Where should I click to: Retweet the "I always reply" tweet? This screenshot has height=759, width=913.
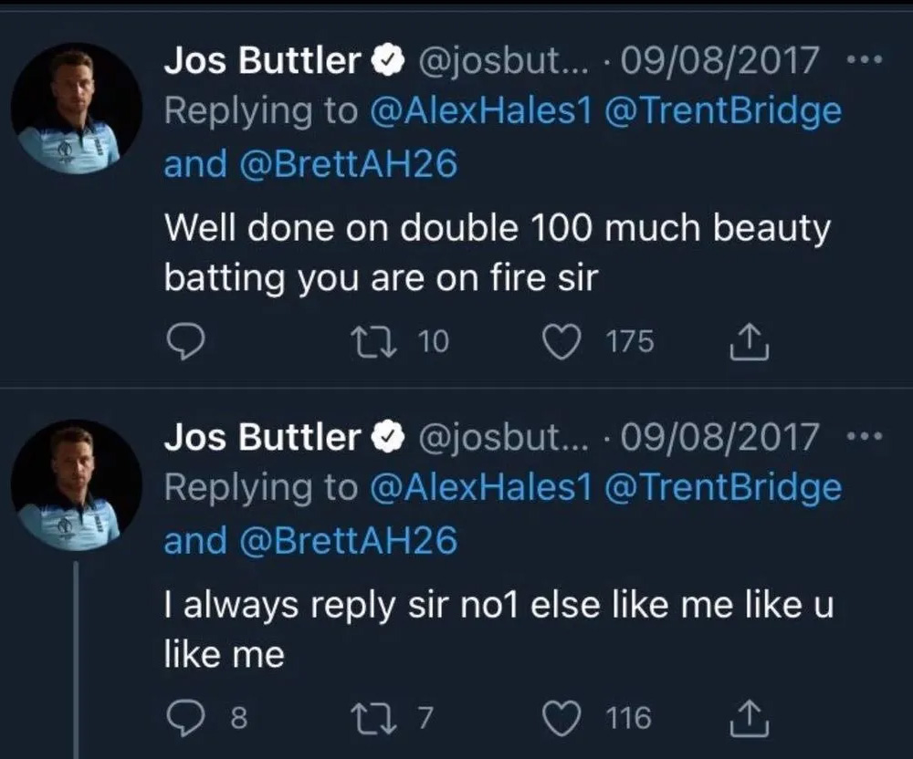coord(371,718)
